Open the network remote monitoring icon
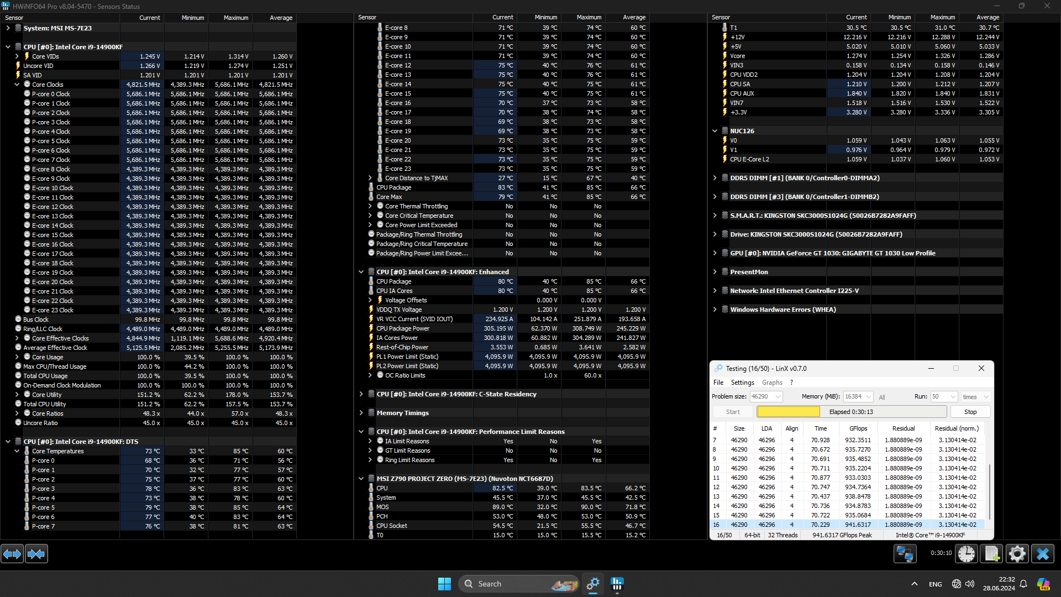The image size is (1061, 597). click(905, 553)
